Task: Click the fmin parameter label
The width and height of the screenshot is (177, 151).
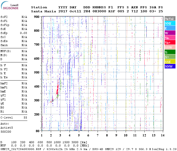Action: tap(4, 45)
